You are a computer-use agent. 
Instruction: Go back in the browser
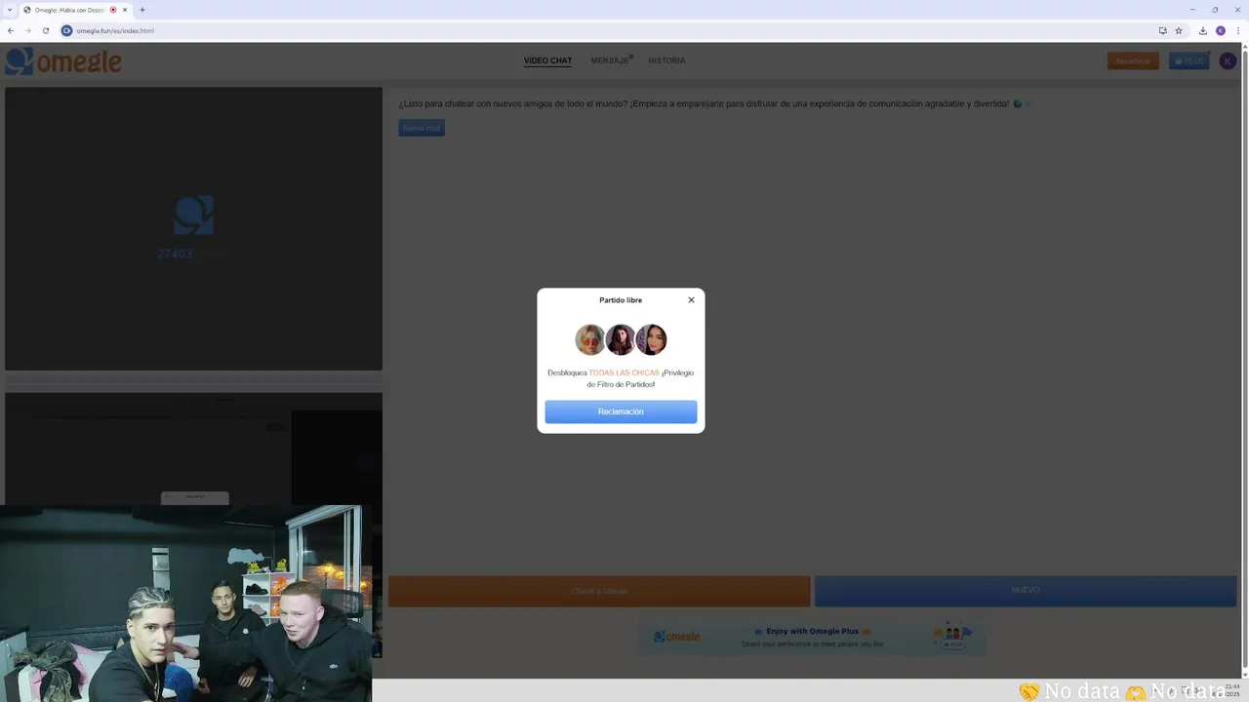[x=11, y=30]
